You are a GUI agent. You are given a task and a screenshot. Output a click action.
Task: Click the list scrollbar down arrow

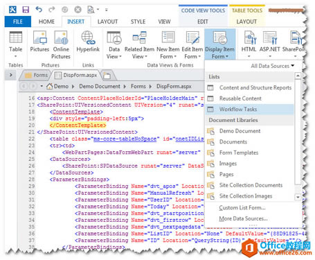click(x=298, y=197)
